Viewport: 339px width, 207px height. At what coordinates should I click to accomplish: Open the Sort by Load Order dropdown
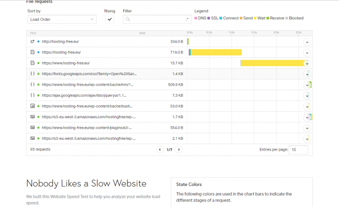[x=62, y=19]
